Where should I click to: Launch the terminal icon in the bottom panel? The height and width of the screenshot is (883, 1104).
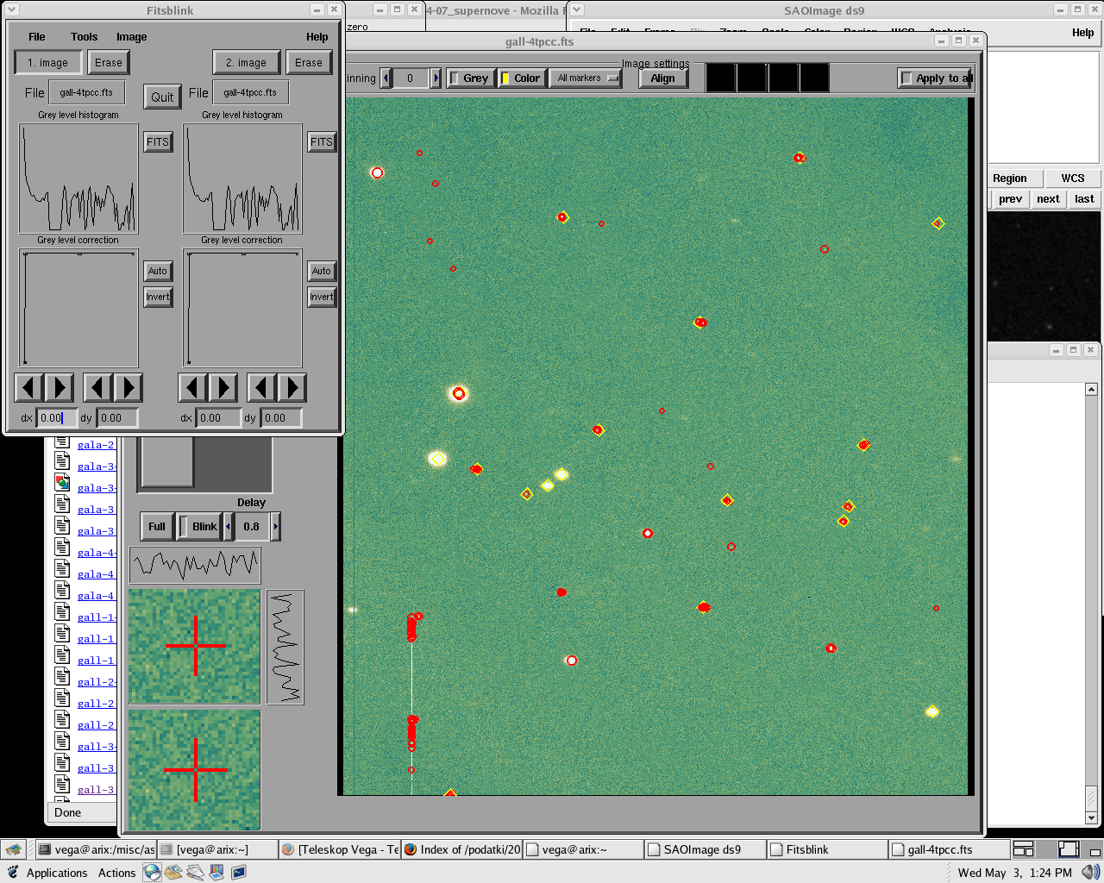[238, 872]
